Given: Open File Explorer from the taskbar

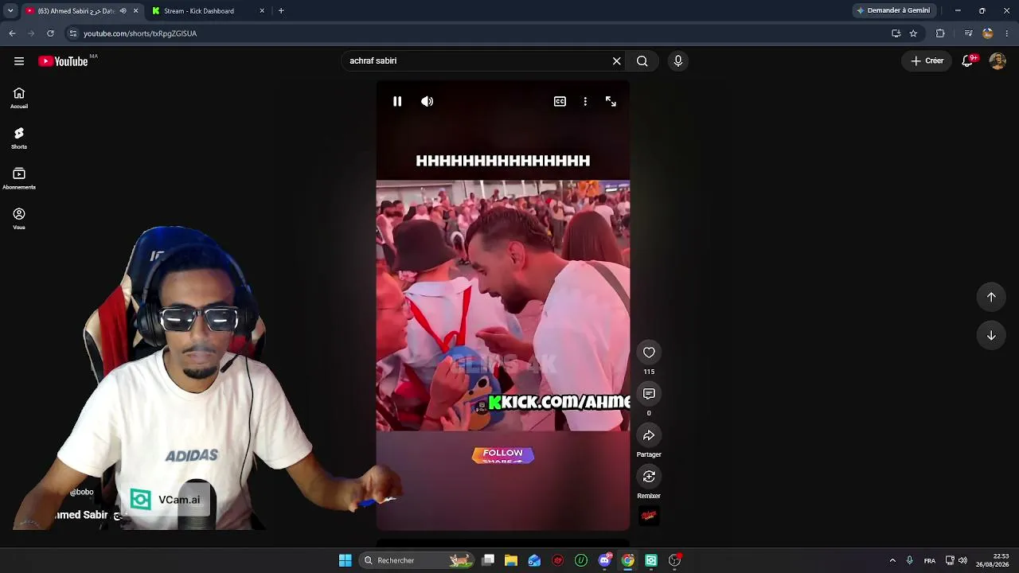Looking at the screenshot, I should [511, 560].
